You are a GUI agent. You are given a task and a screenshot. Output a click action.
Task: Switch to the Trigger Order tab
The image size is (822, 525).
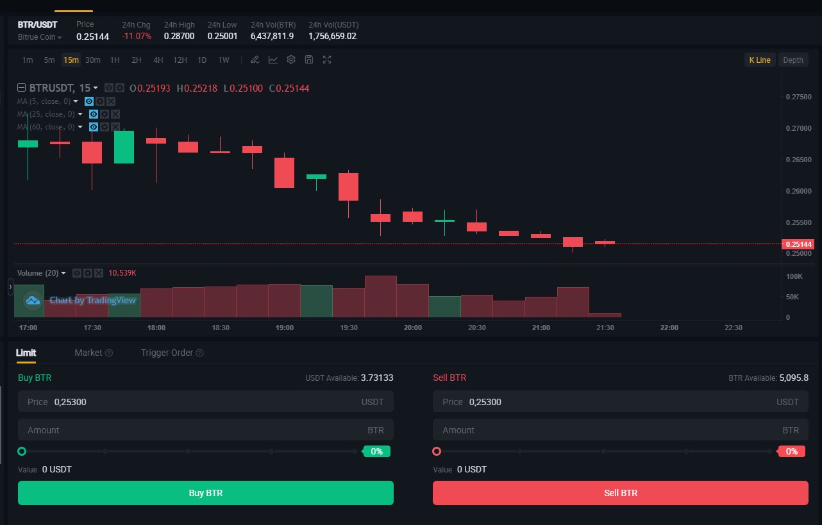click(167, 353)
